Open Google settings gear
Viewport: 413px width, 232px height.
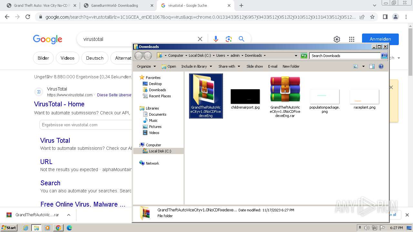click(337, 39)
